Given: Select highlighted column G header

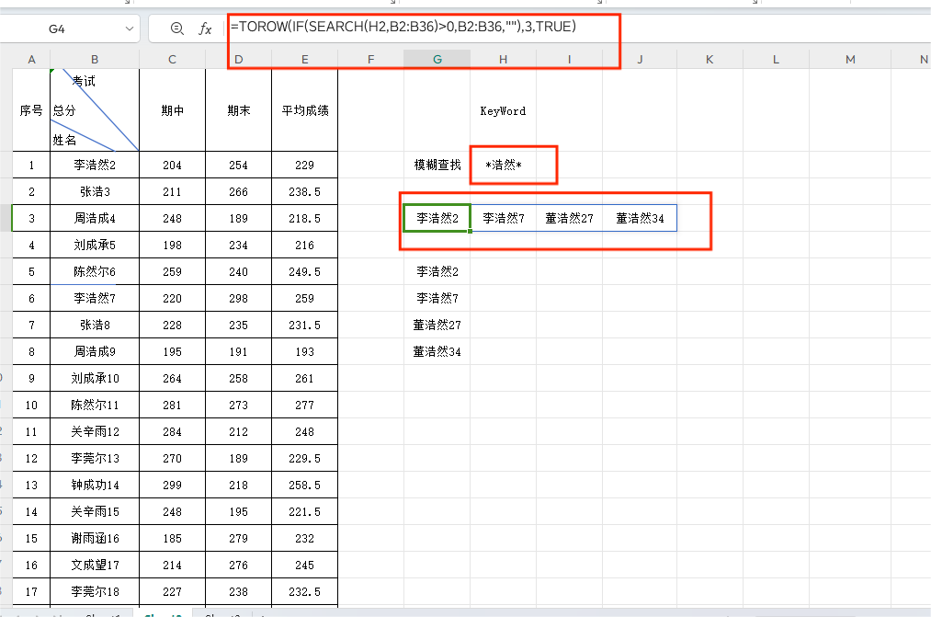Looking at the screenshot, I should tap(437, 60).
